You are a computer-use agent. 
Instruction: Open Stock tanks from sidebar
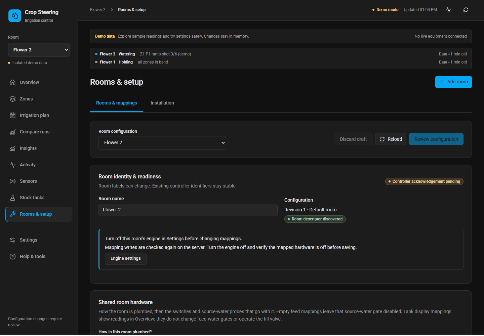point(39,198)
